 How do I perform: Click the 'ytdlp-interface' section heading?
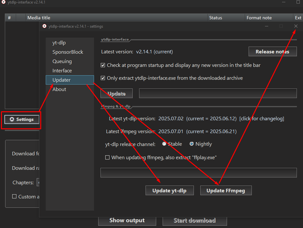point(115,39)
